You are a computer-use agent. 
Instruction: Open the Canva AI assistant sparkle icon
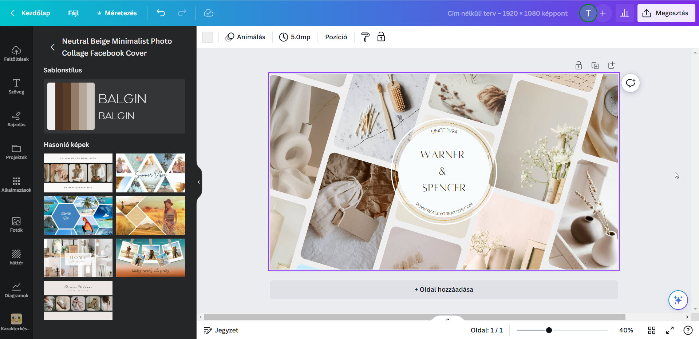pyautogui.click(x=678, y=300)
